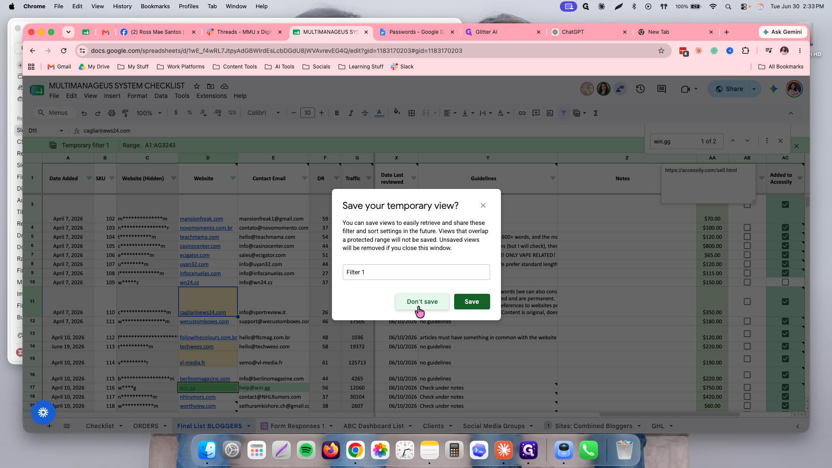The image size is (832, 468).
Task: Open version history clock icon
Action: (x=640, y=89)
